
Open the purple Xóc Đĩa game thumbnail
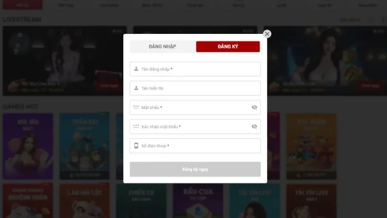28,146
